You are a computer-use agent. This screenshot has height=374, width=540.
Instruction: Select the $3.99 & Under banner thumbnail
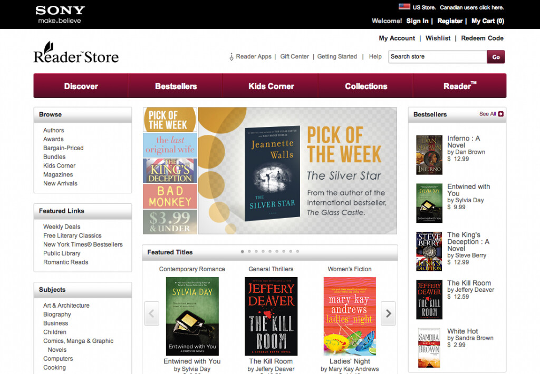(x=170, y=222)
